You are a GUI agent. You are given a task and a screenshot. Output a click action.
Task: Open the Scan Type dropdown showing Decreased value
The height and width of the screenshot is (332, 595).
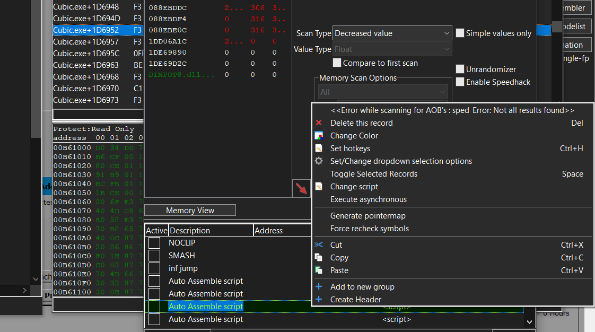pos(447,33)
